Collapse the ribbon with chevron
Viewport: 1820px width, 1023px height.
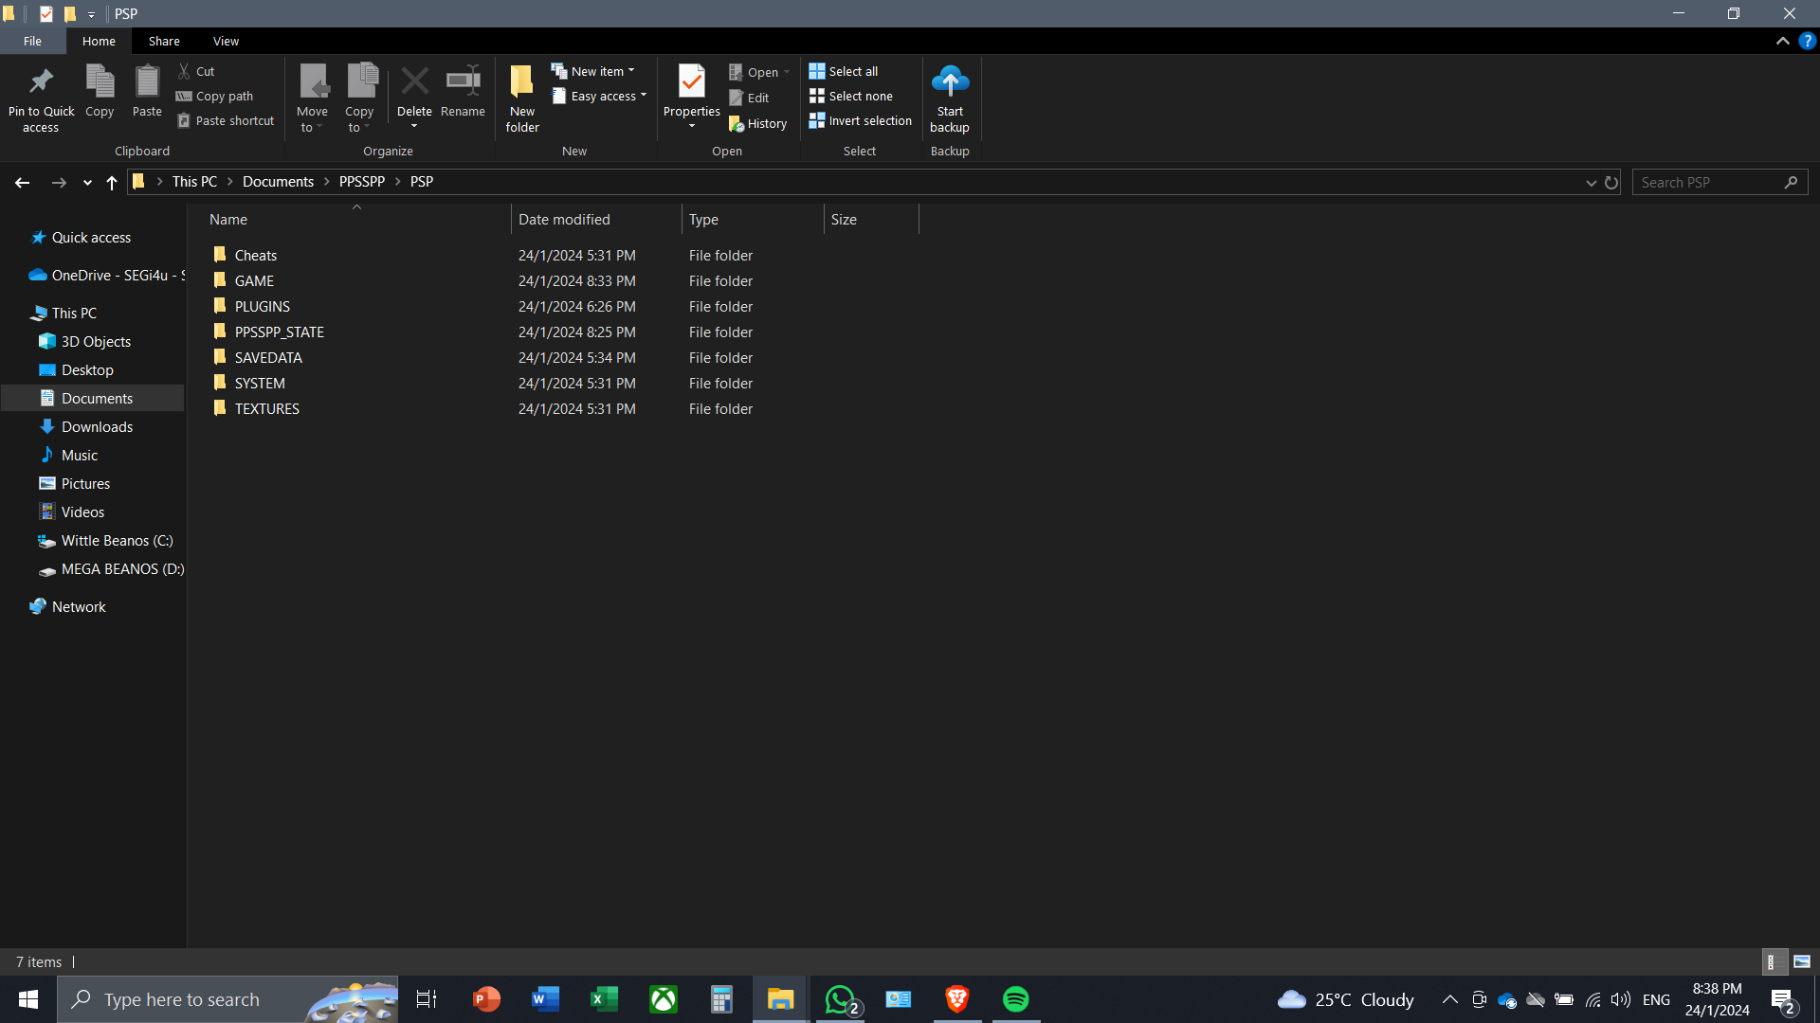pyautogui.click(x=1782, y=41)
